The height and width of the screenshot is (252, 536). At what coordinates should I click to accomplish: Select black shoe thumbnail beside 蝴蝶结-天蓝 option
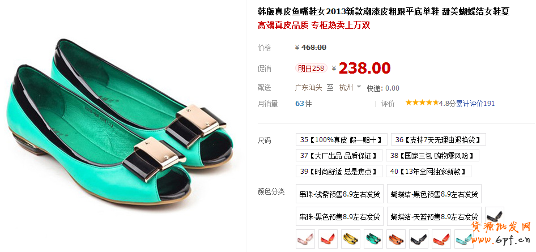pos(495,216)
